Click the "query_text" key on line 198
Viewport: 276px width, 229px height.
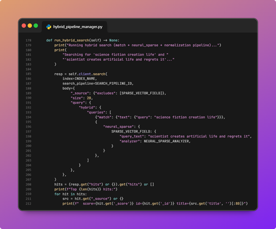click(132, 136)
